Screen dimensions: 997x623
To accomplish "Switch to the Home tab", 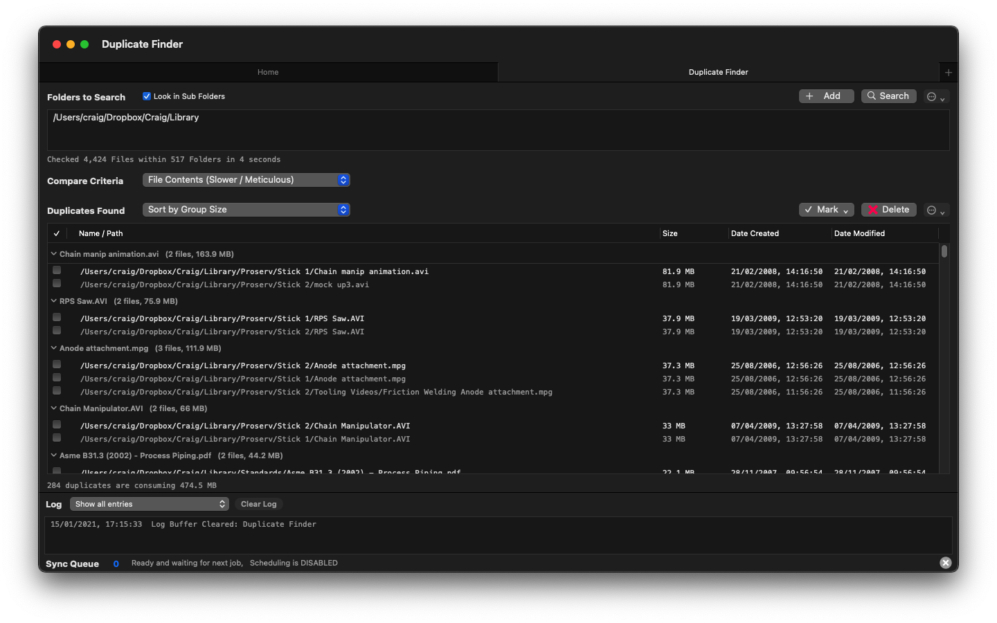I will click(x=268, y=72).
